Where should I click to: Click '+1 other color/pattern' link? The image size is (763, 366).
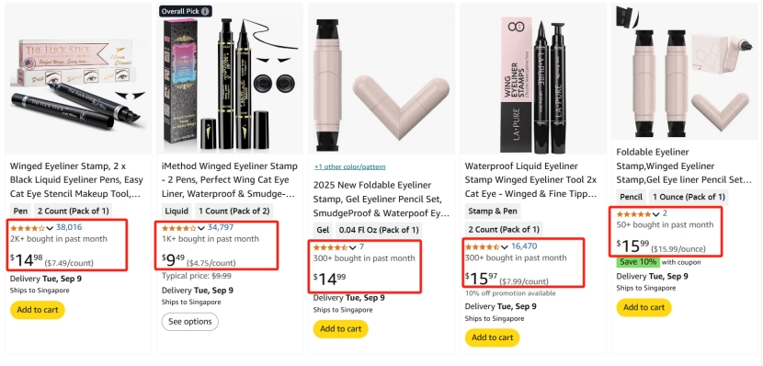click(350, 167)
